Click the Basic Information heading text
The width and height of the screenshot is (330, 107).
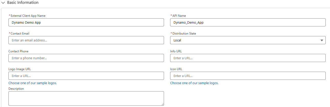click(23, 3)
